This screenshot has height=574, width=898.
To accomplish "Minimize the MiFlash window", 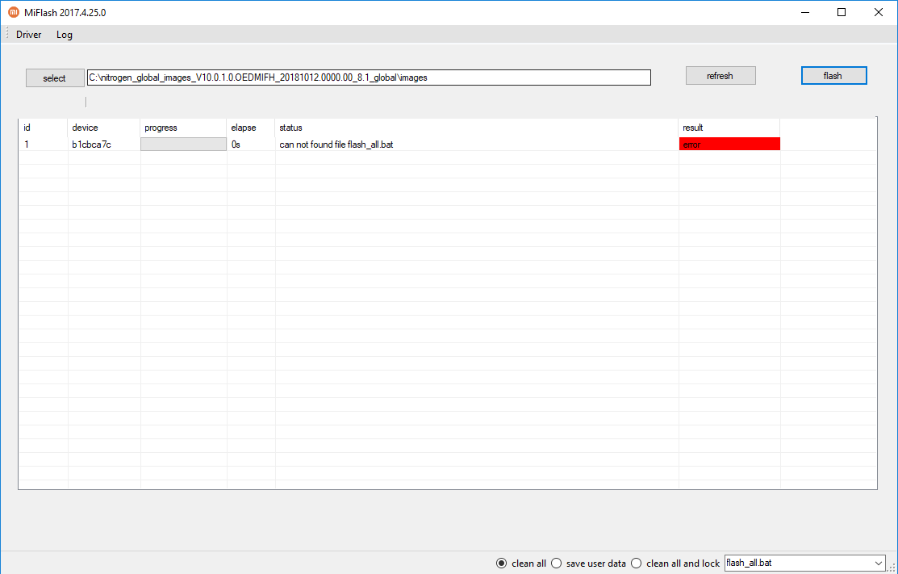I will pos(804,12).
